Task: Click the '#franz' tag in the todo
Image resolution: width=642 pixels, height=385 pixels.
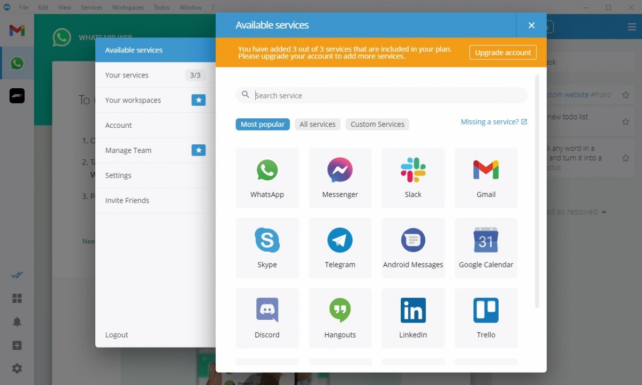Action: [601, 95]
